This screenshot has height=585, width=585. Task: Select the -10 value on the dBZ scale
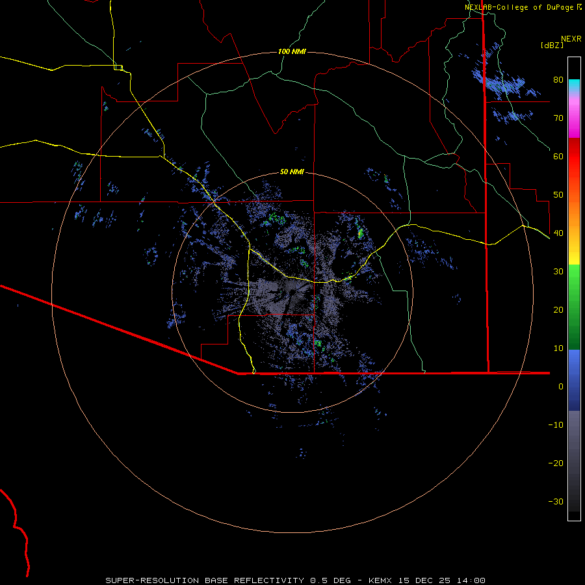pos(556,424)
